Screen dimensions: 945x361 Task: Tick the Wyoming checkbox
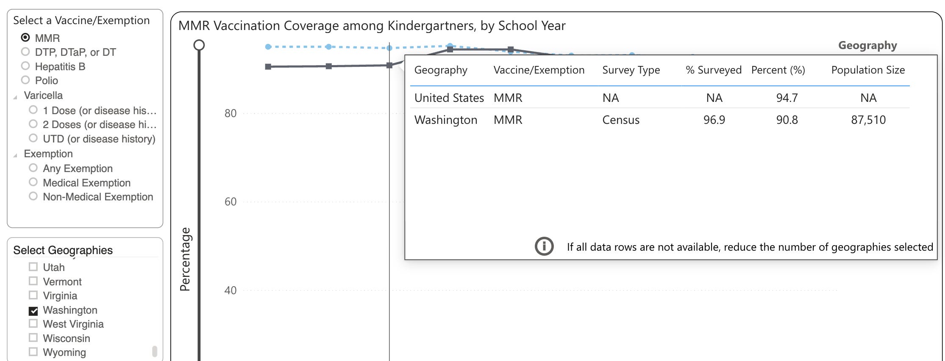(33, 352)
